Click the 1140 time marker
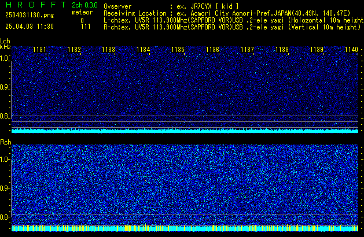Viewport: 364px width, 237px height. [x=351, y=50]
